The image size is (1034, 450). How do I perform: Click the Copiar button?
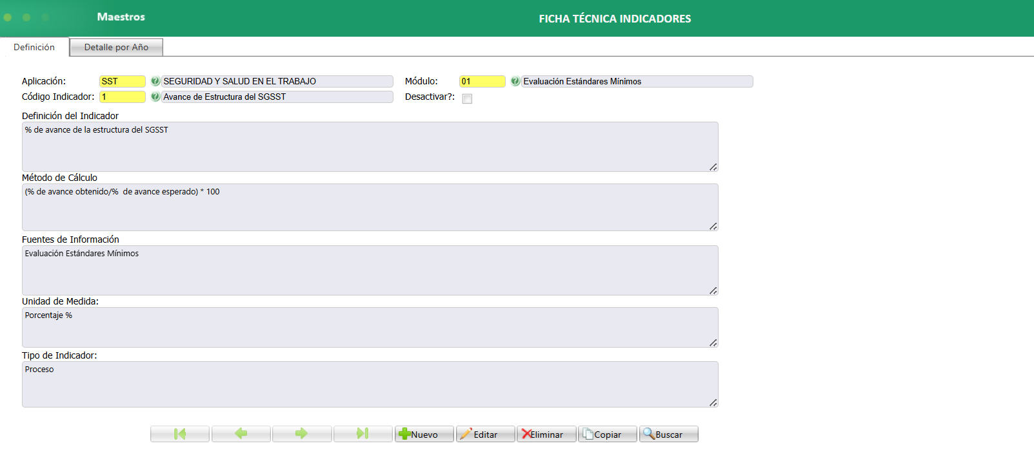(x=608, y=434)
